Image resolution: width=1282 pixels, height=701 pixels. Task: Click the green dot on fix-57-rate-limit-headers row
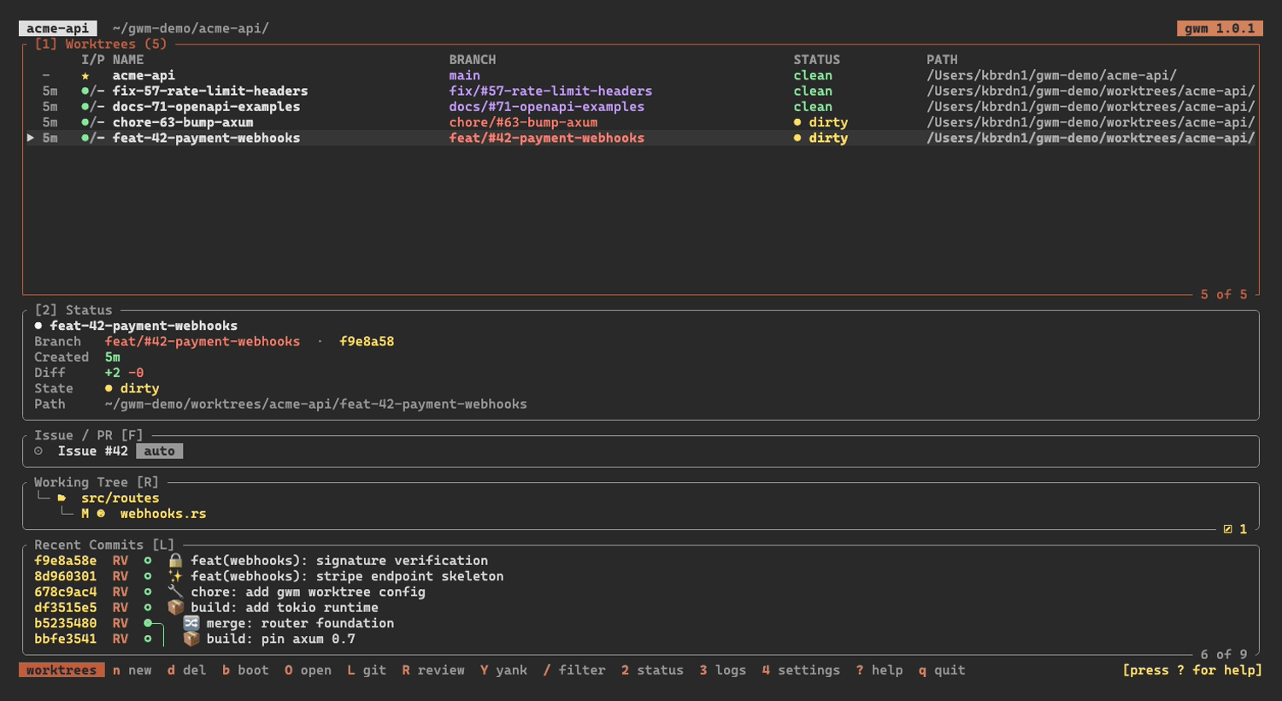point(85,91)
